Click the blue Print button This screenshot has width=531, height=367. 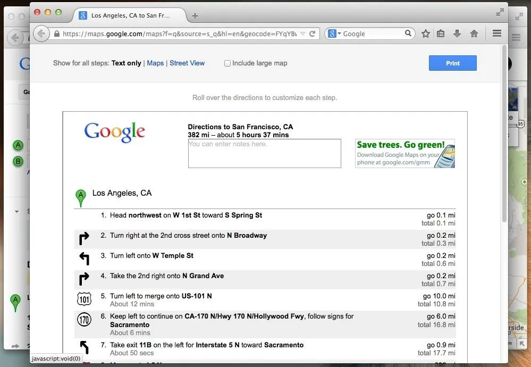pos(452,63)
